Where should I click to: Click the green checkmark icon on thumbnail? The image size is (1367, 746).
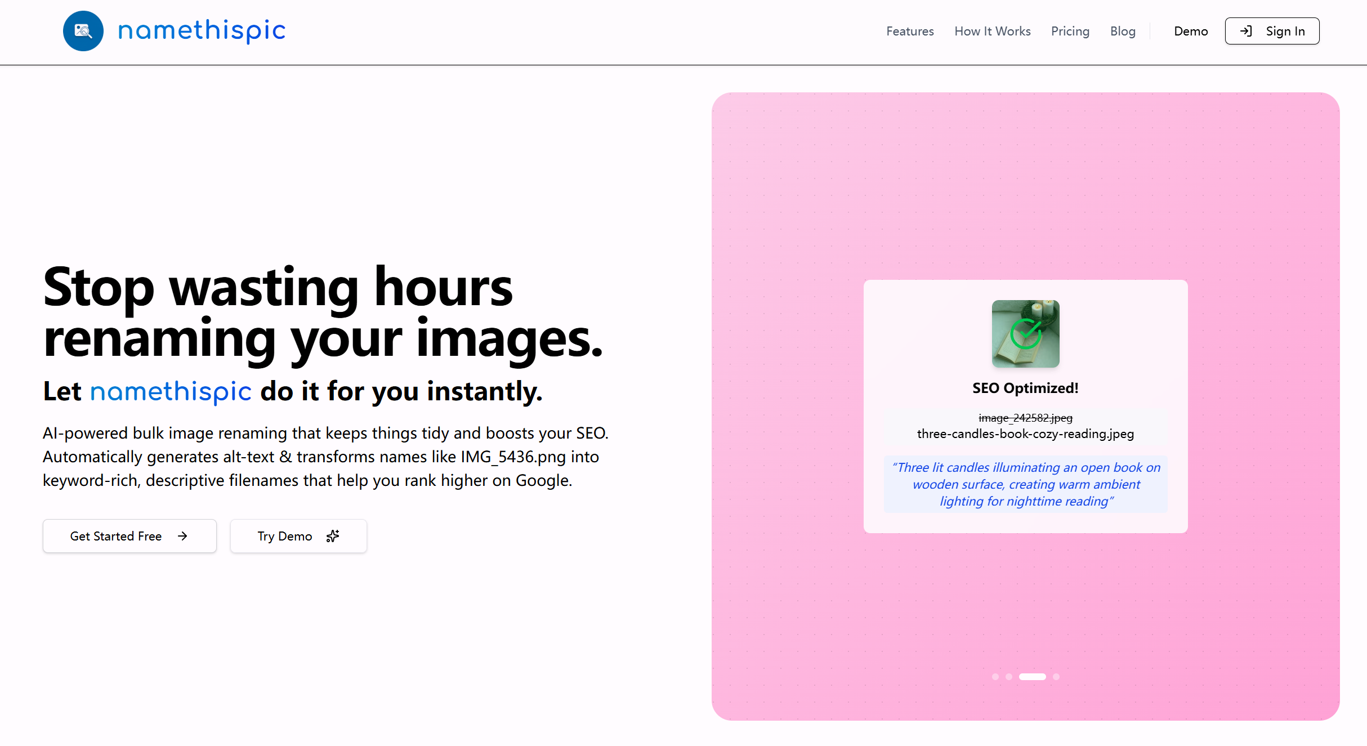tap(1025, 333)
